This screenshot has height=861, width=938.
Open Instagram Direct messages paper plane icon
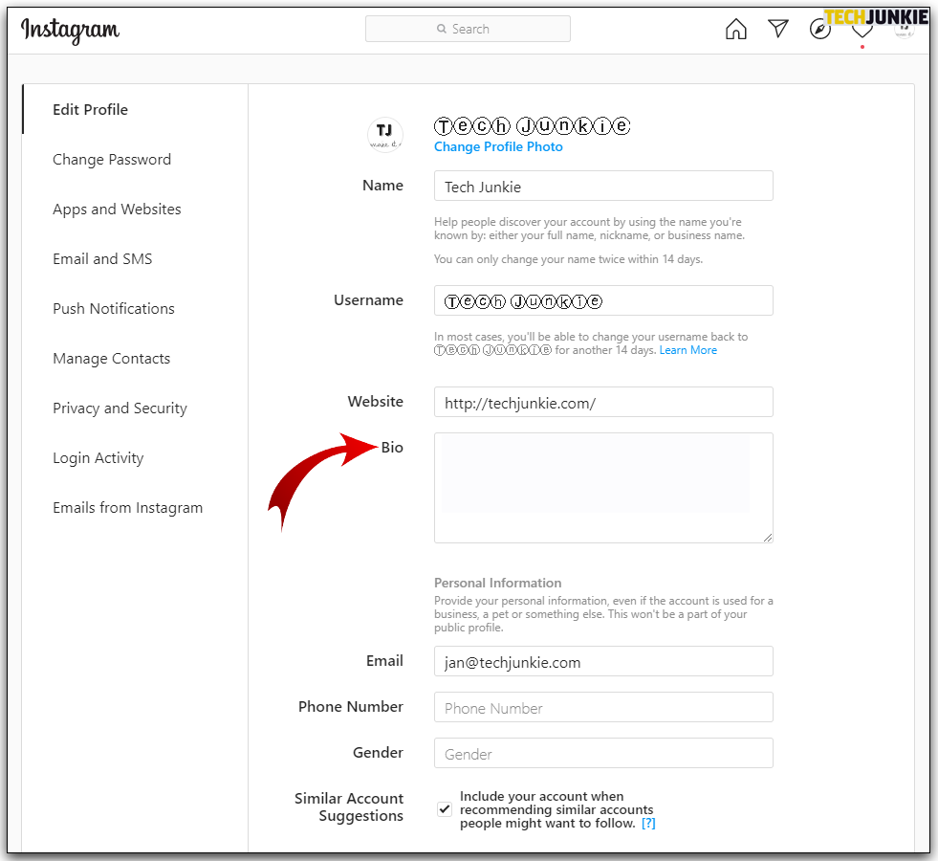[x=777, y=29]
